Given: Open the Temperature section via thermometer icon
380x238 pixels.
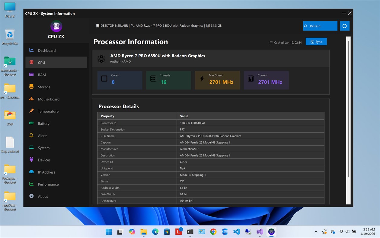Looking at the screenshot, I should [31, 111].
